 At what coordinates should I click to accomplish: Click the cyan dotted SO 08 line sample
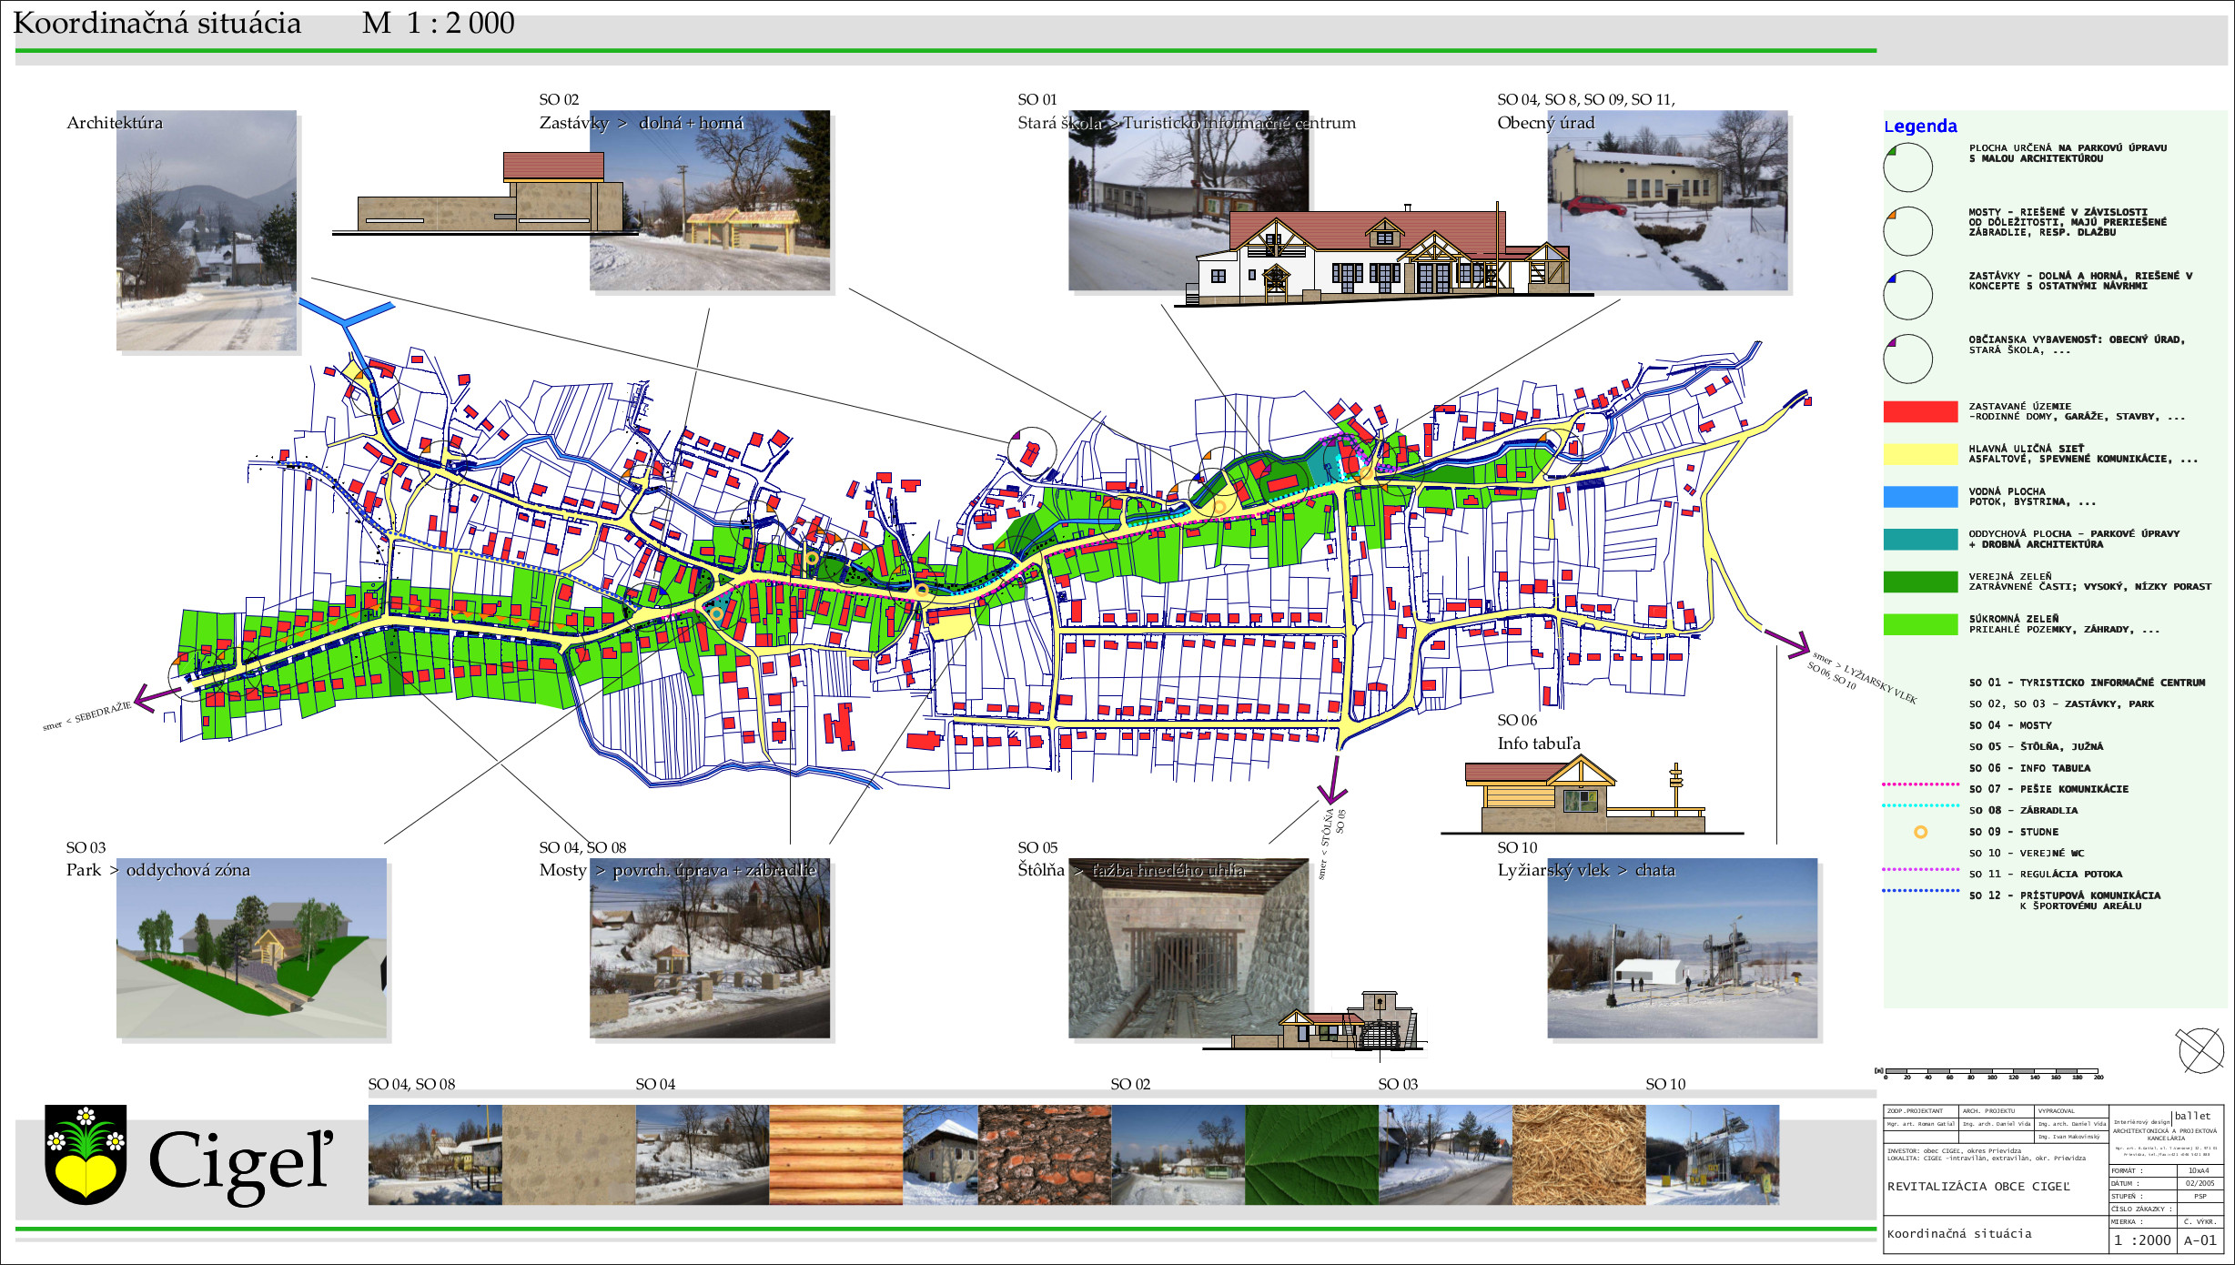1920,805
